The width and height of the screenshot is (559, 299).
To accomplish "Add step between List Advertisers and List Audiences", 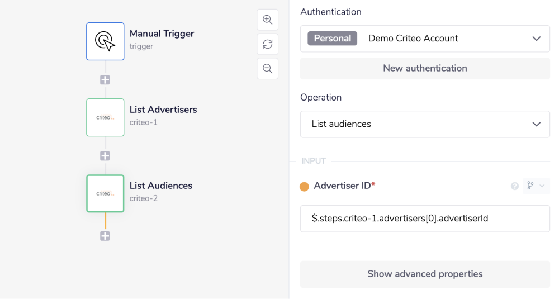I will tap(105, 156).
